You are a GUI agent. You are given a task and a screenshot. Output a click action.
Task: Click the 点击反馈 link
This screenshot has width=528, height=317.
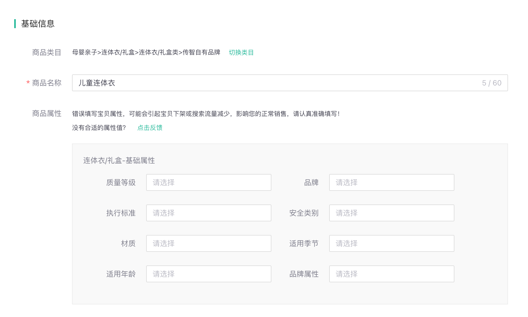[x=150, y=128]
